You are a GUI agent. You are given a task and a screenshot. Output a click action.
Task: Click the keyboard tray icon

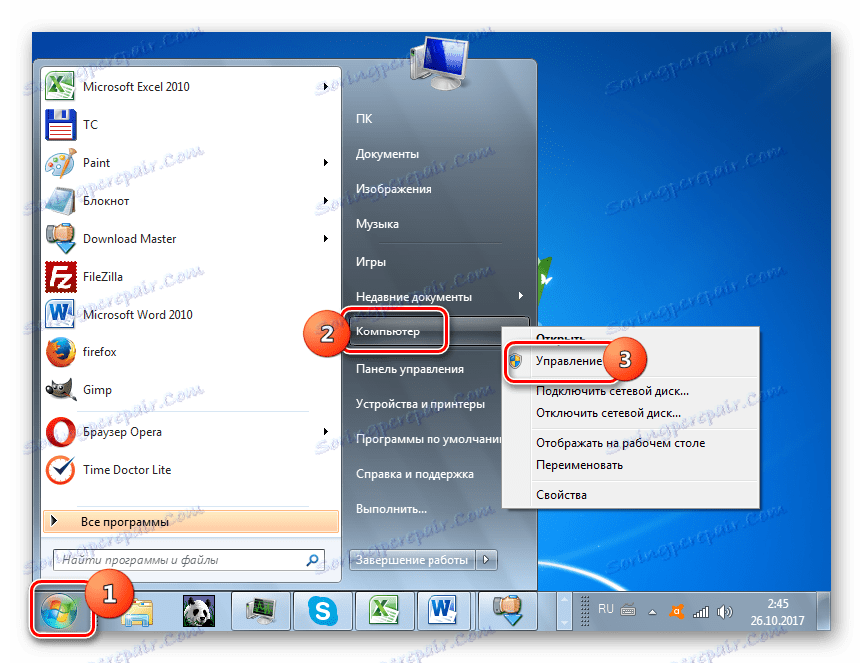[x=628, y=610]
